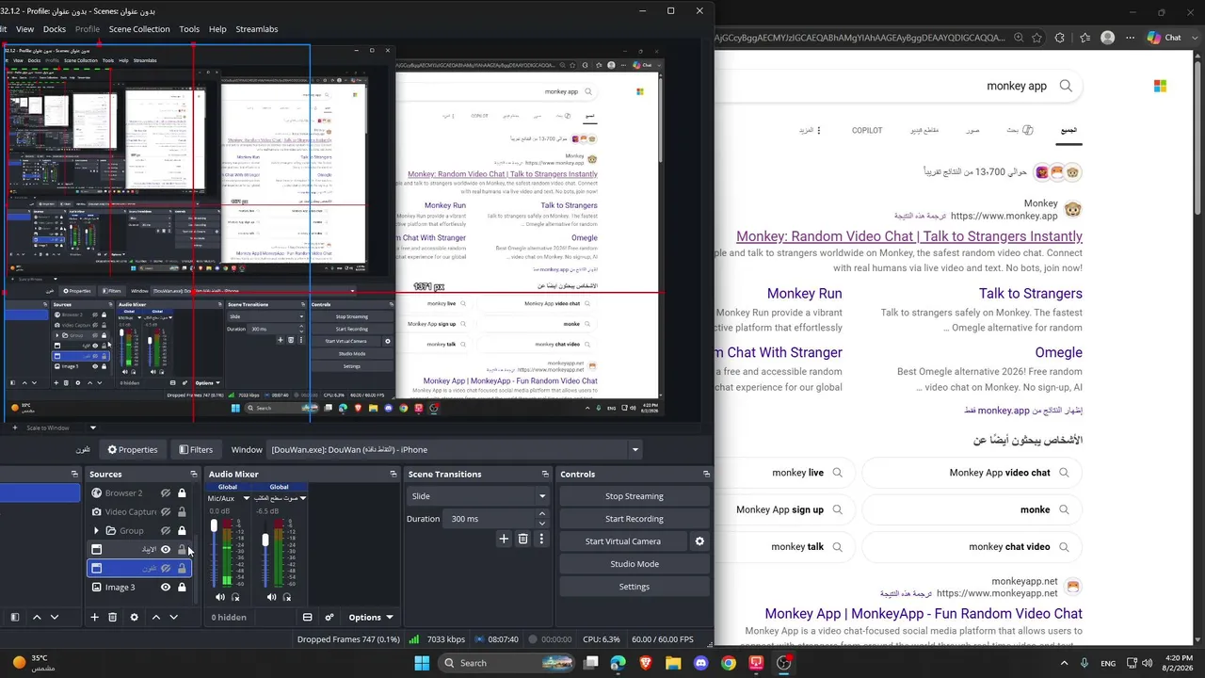
Task: Pop out the Scene Transitions dock
Action: pos(545,474)
